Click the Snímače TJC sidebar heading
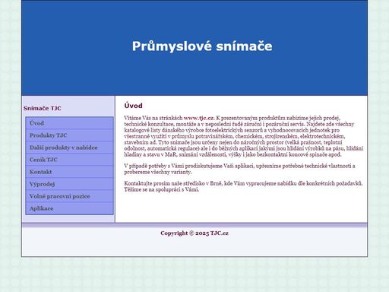The width and height of the screenshot is (389, 292). click(x=43, y=108)
